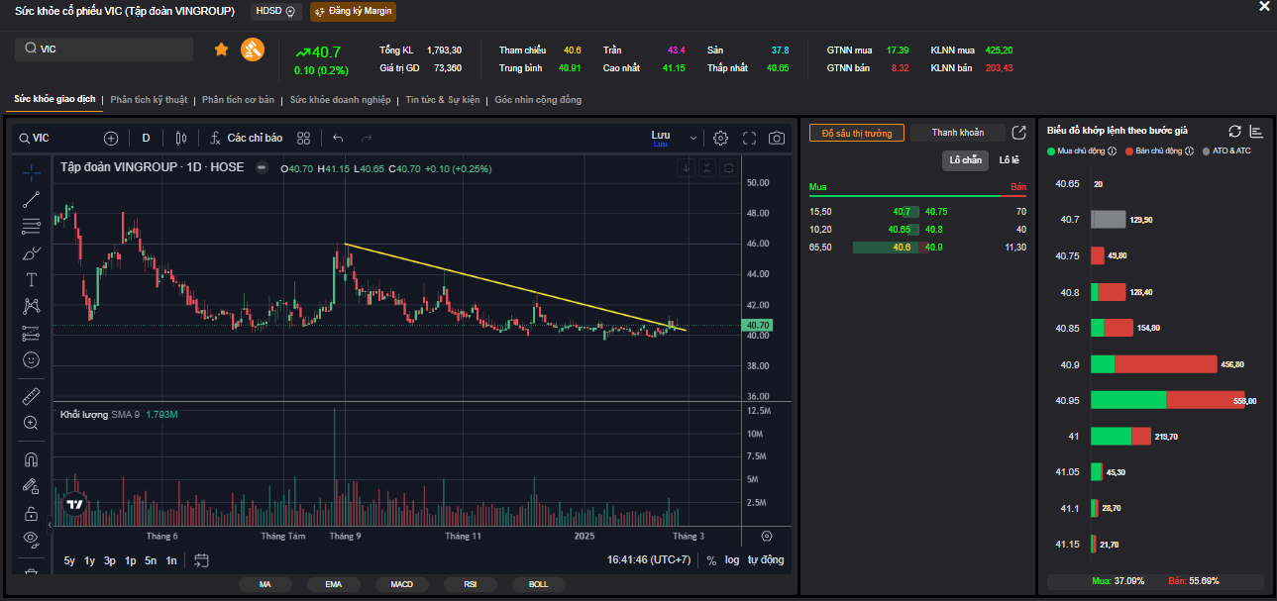Add the MACD indicator chip
This screenshot has height=601, width=1277.
coord(401,584)
